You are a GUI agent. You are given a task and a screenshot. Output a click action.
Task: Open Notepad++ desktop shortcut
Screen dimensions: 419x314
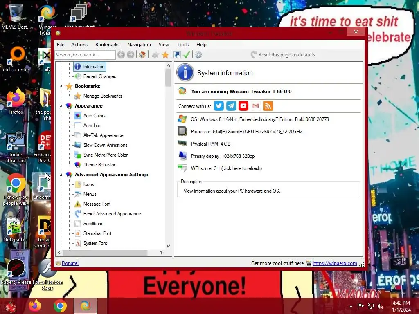[16, 229]
